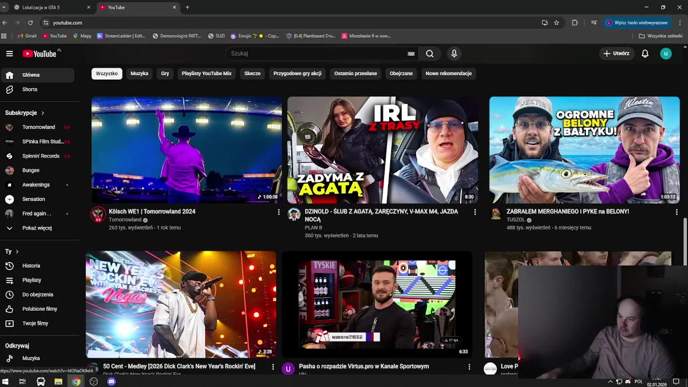Open Fred again . . subscription
Screen dimensions: 688x387
37,213
